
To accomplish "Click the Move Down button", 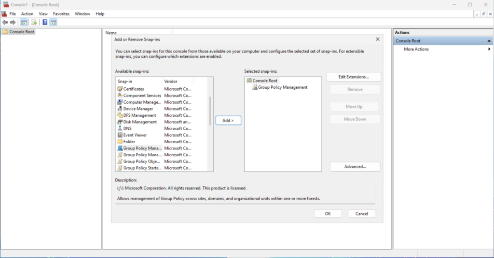I will (x=355, y=120).
